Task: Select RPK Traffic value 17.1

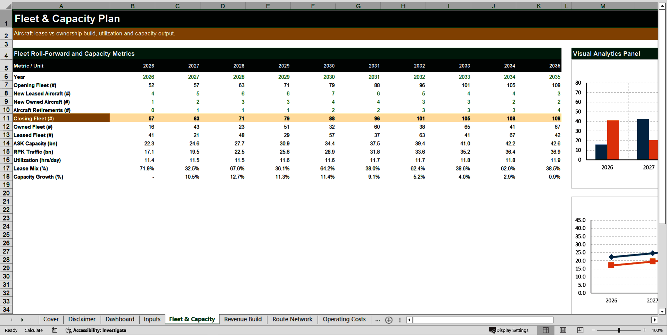Action: 132,152
